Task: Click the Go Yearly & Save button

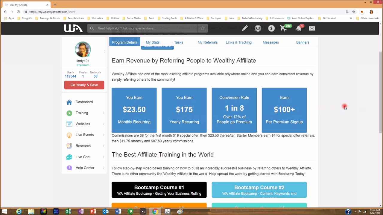Action: (84, 85)
